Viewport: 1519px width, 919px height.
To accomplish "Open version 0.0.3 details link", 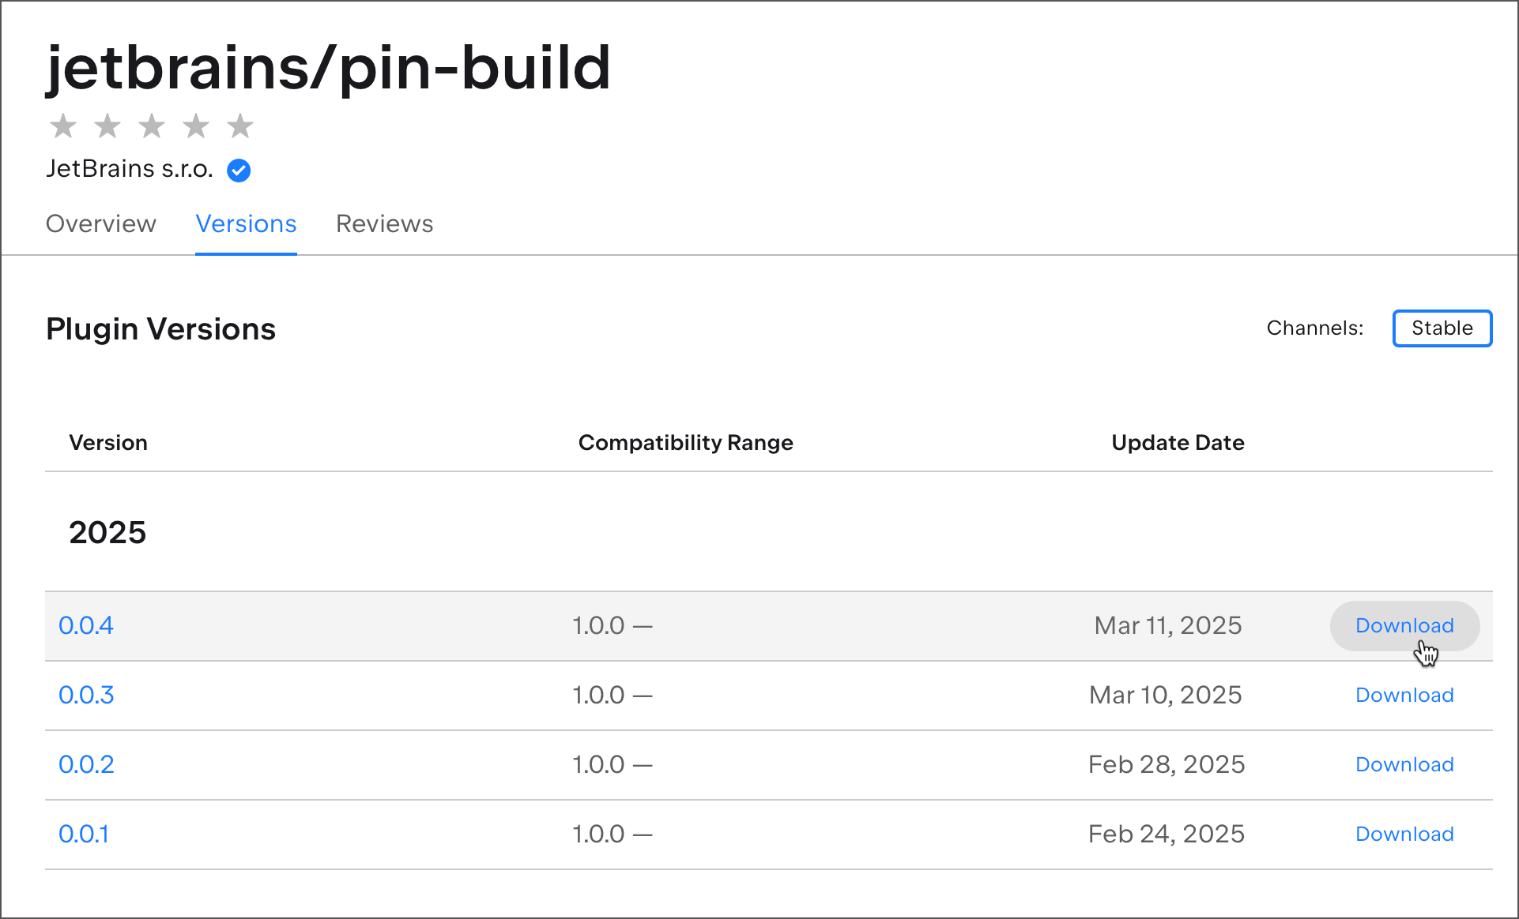I will coord(86,695).
